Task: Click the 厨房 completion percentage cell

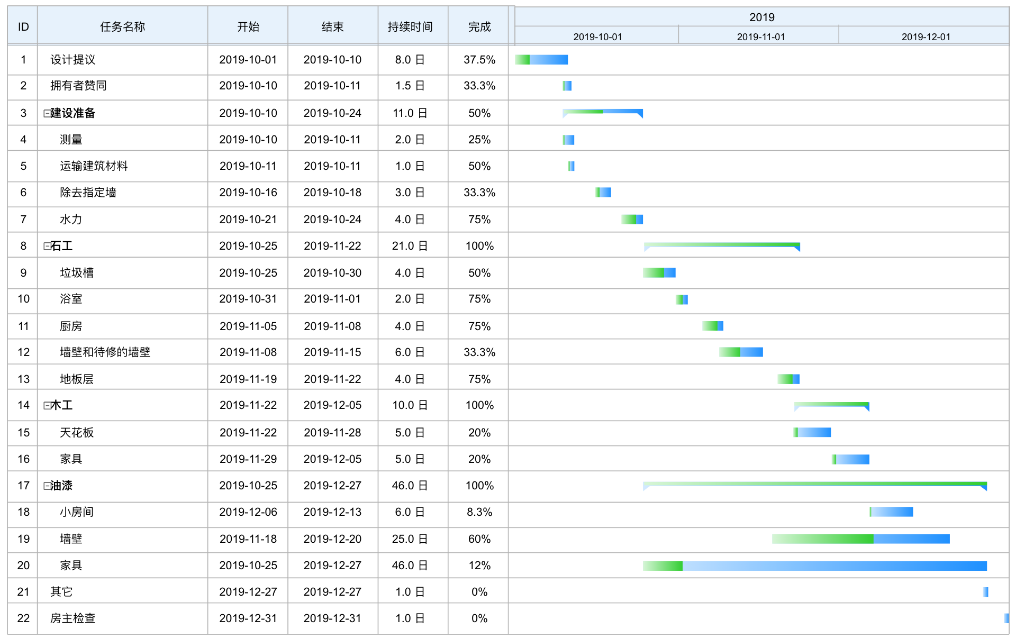Action: [x=479, y=326]
